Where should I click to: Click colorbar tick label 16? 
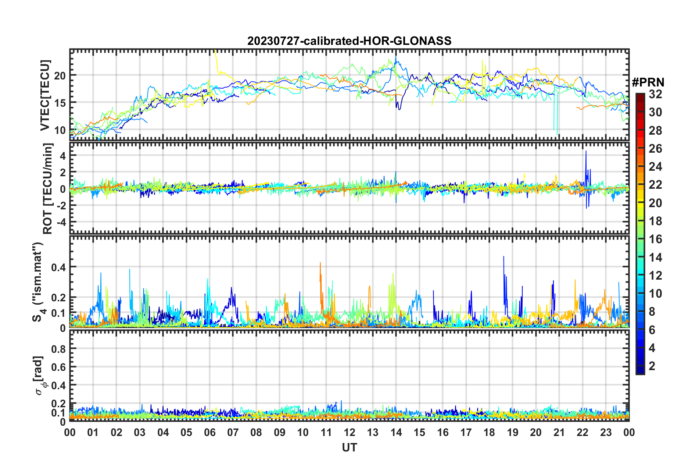[655, 239]
